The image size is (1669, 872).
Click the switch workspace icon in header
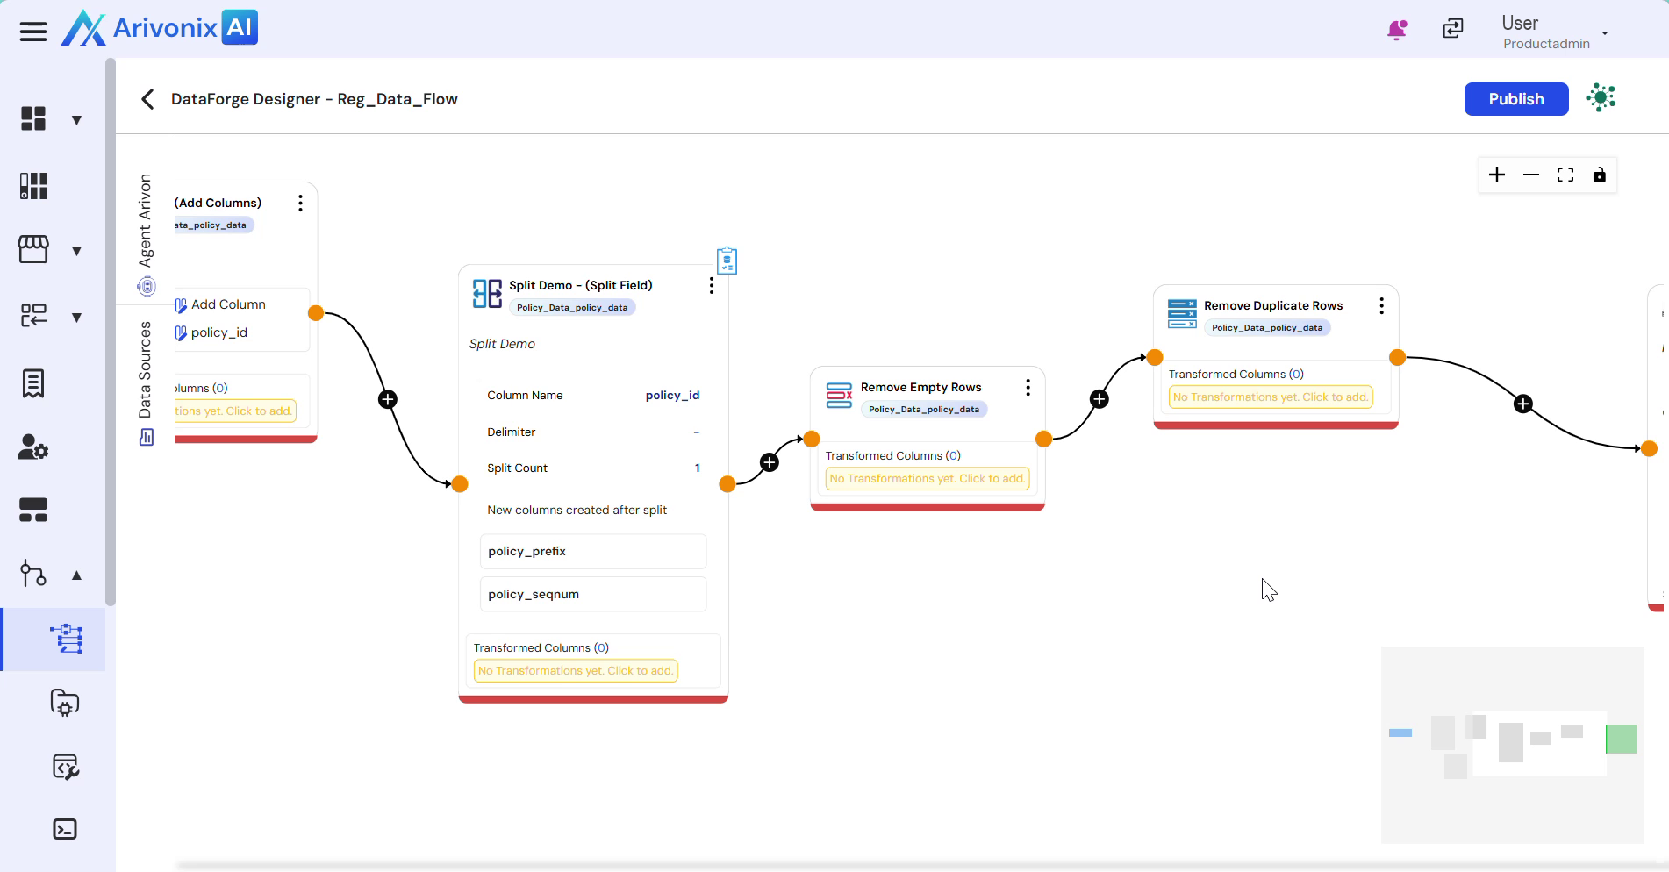tap(1453, 29)
